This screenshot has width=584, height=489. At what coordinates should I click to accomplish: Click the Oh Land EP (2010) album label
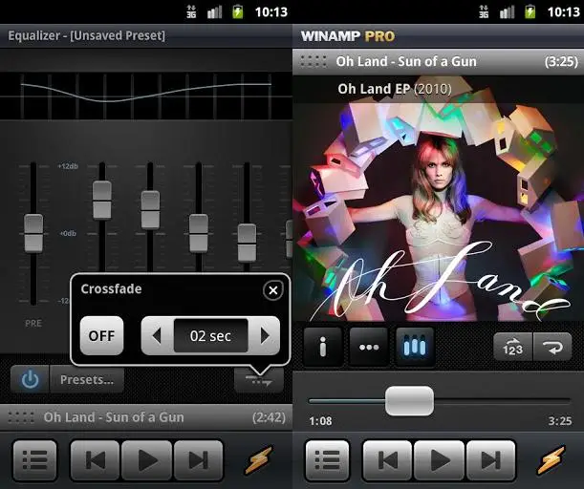point(395,89)
